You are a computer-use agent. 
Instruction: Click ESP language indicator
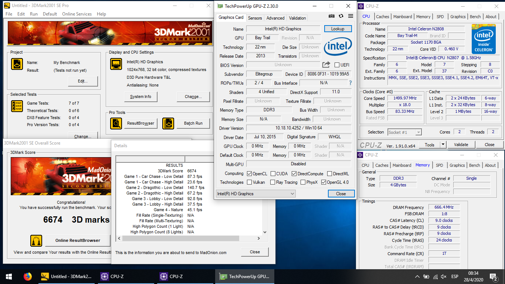(455, 277)
